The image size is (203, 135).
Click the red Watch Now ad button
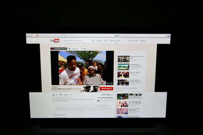coord(106,89)
